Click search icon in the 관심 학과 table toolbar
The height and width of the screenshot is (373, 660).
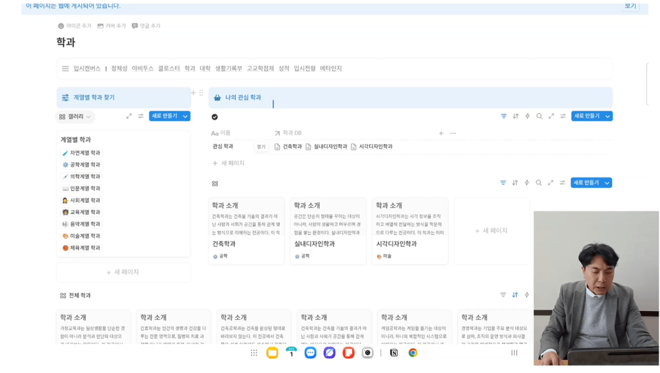[x=539, y=116]
